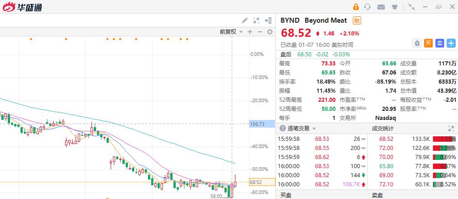
Task: Click the 盘后 after-hours price 68.50
Action: (304, 54)
